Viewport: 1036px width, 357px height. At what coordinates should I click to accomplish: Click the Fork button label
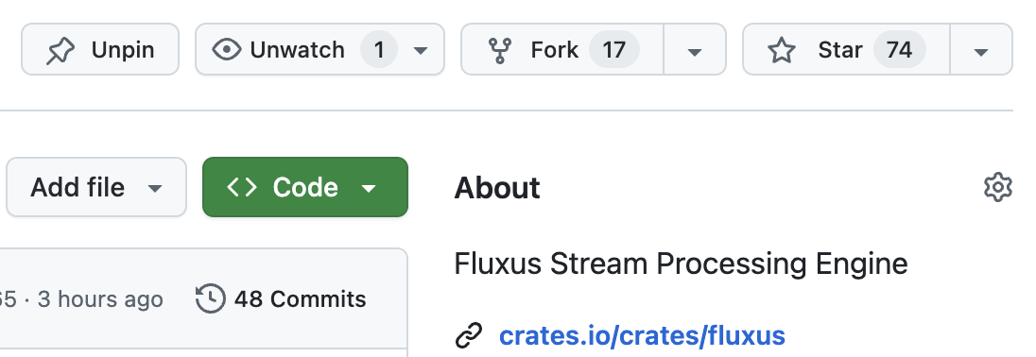tap(554, 49)
